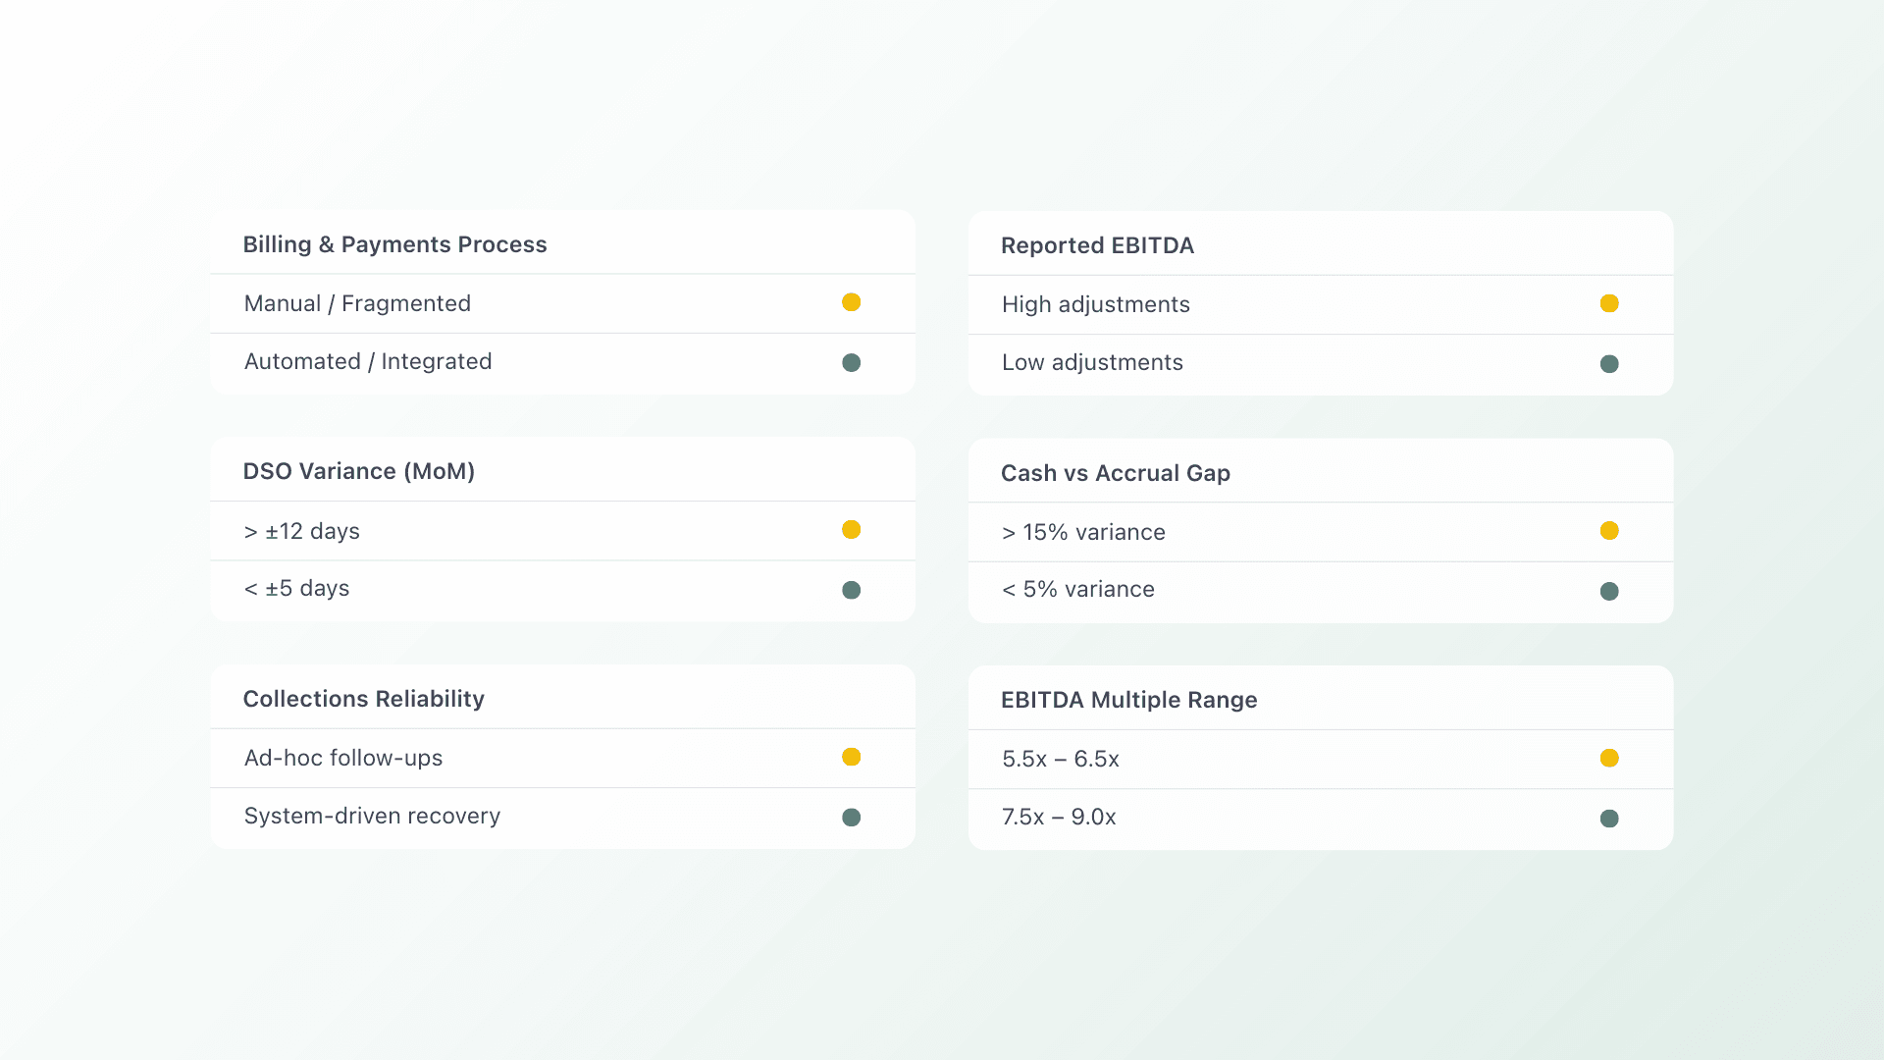The width and height of the screenshot is (1884, 1060).
Task: Click yellow dot beside Manual / Fragmented
Action: pos(851,302)
